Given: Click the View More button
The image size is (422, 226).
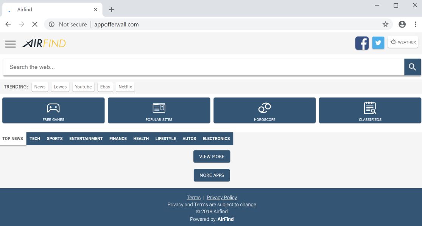Looking at the screenshot, I should 212,156.
